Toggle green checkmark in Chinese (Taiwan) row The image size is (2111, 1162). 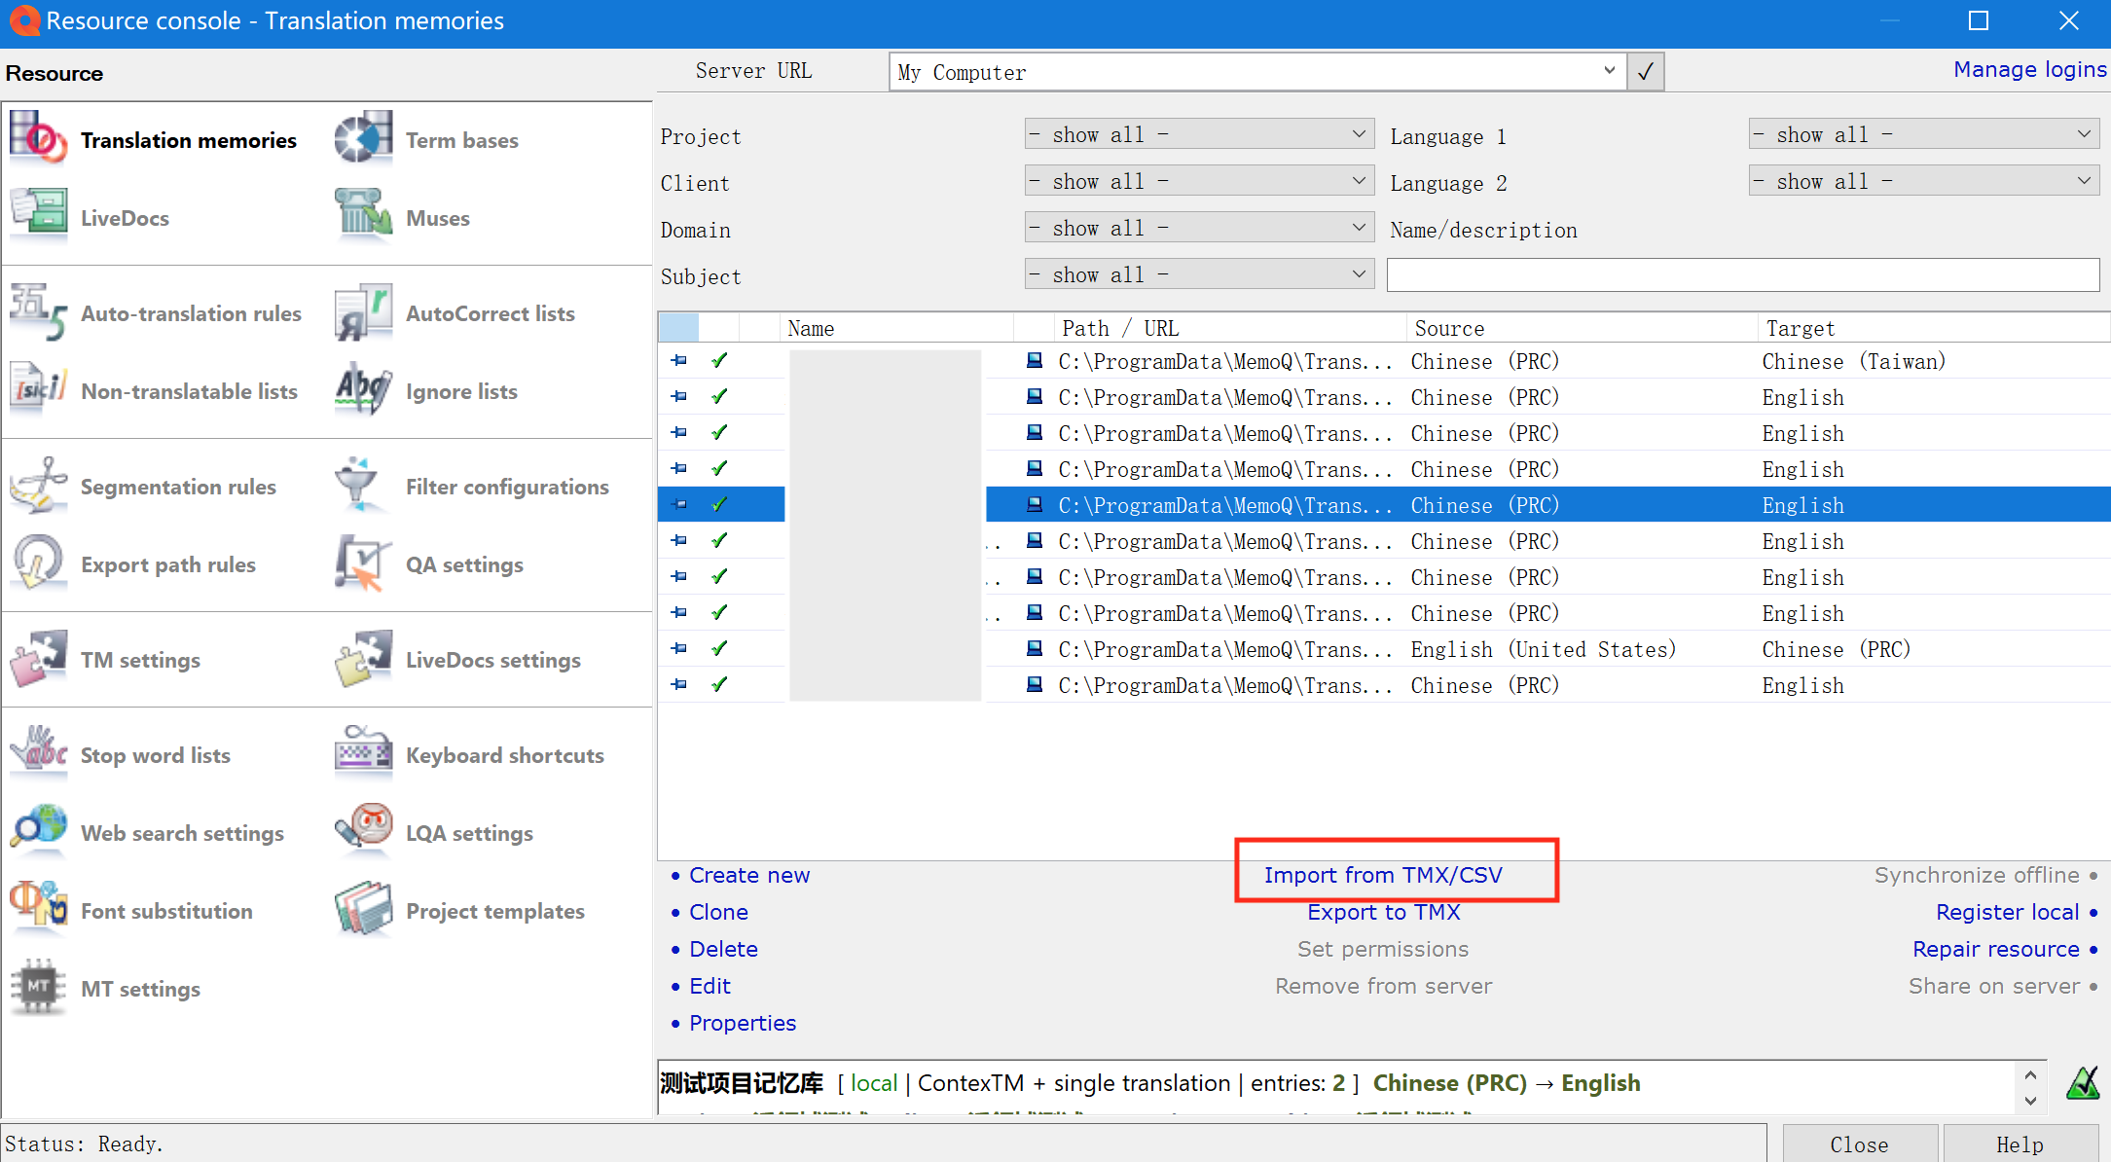[719, 360]
